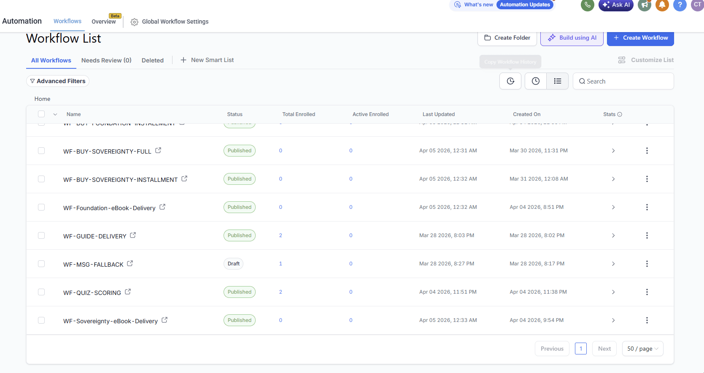Click the Customize List button

[x=646, y=60]
